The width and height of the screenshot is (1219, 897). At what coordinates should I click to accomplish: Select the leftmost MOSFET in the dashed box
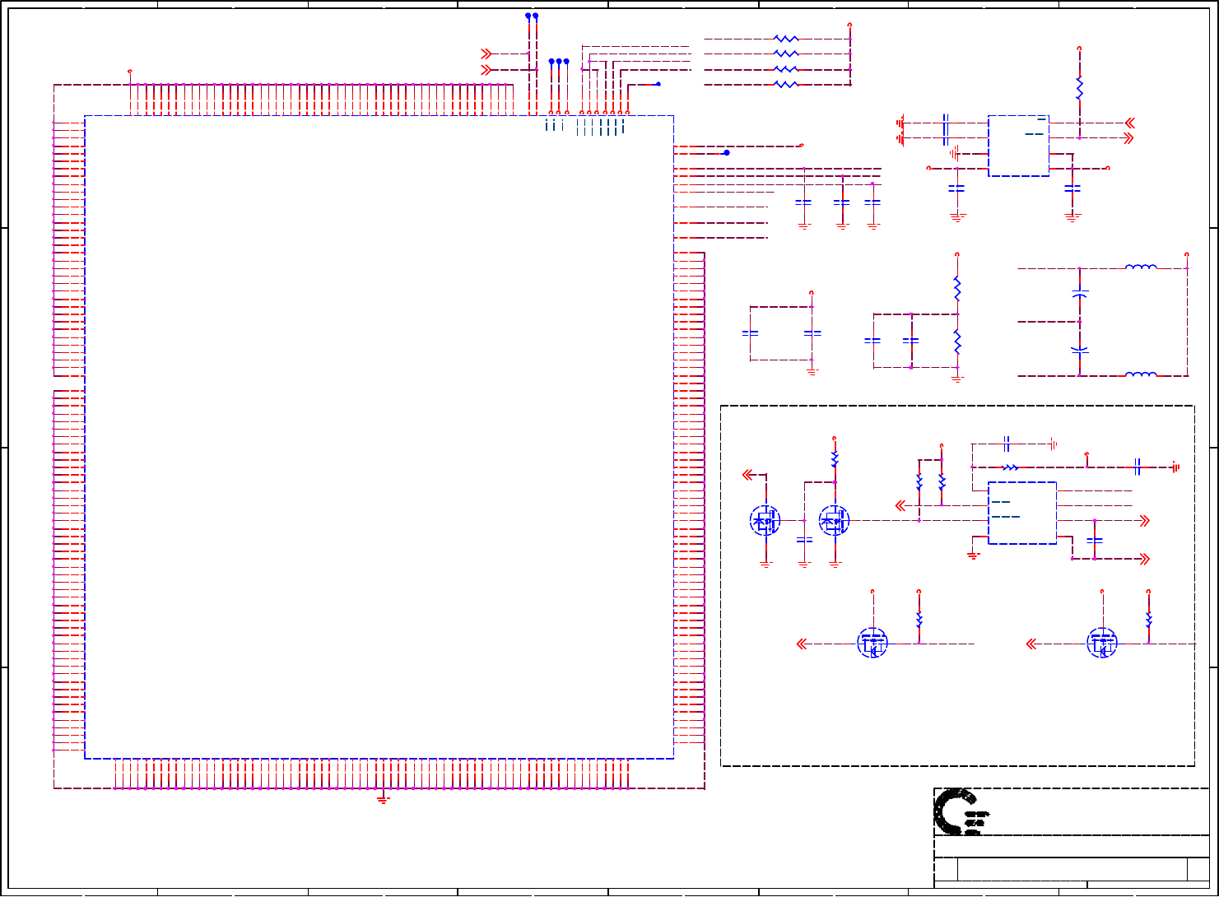(765, 521)
